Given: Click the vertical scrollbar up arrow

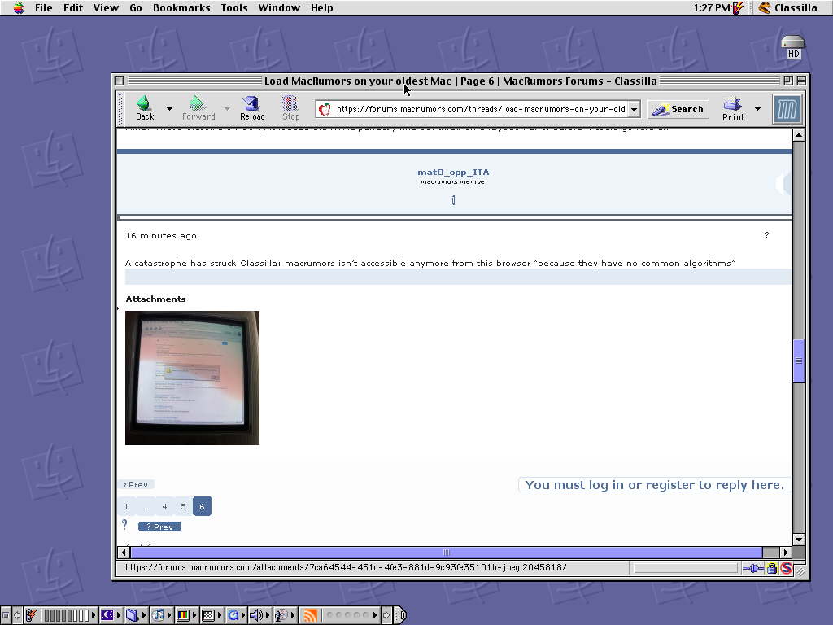Looking at the screenshot, I should pyautogui.click(x=799, y=135).
